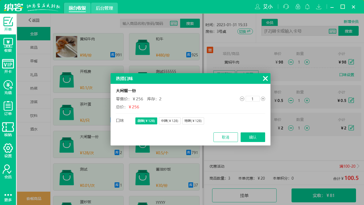The image size is (364, 205).
Task: Click product search 搜索 button
Action: [190, 23]
